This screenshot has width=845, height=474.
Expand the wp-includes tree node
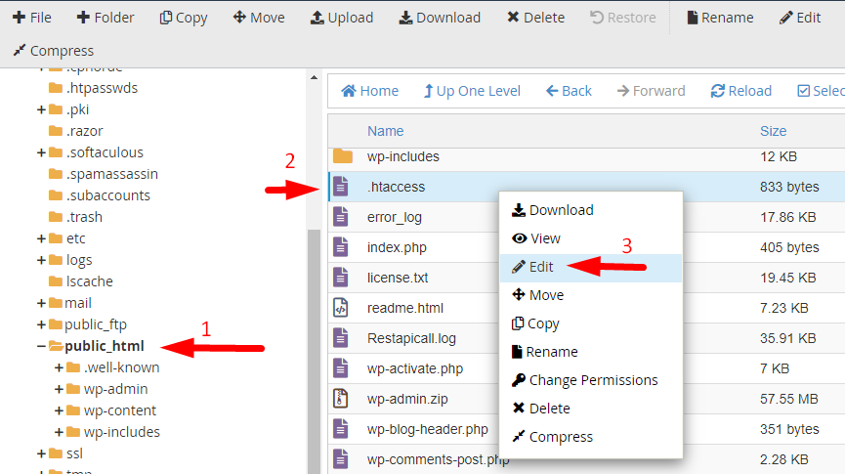59,433
